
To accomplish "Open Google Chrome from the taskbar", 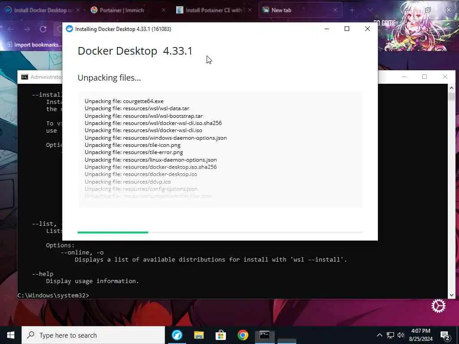I will [x=242, y=335].
